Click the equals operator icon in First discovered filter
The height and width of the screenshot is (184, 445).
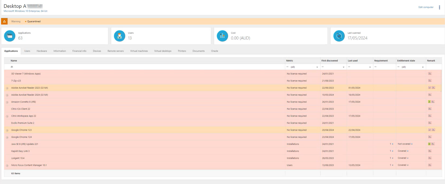pos(322,67)
